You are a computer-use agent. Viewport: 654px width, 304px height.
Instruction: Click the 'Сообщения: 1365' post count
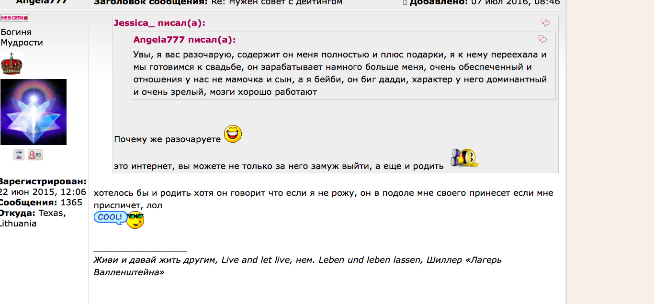pyautogui.click(x=41, y=203)
